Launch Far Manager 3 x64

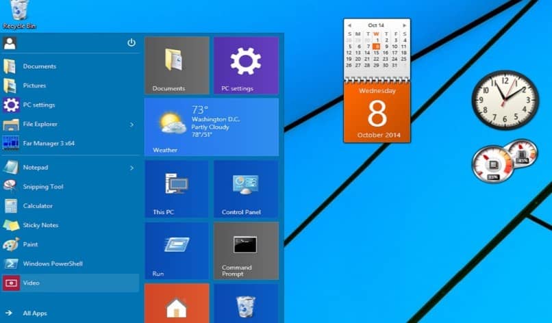click(71, 143)
